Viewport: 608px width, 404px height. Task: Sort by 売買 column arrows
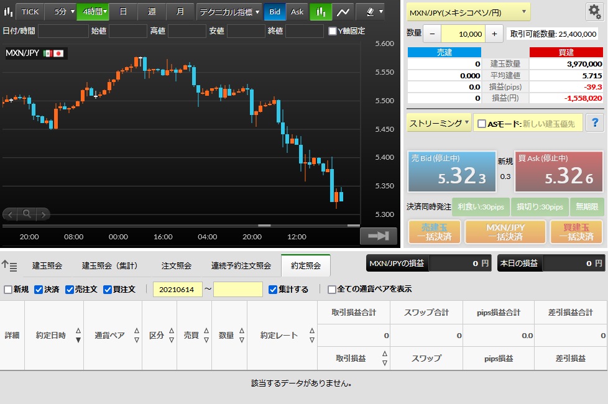(206, 336)
